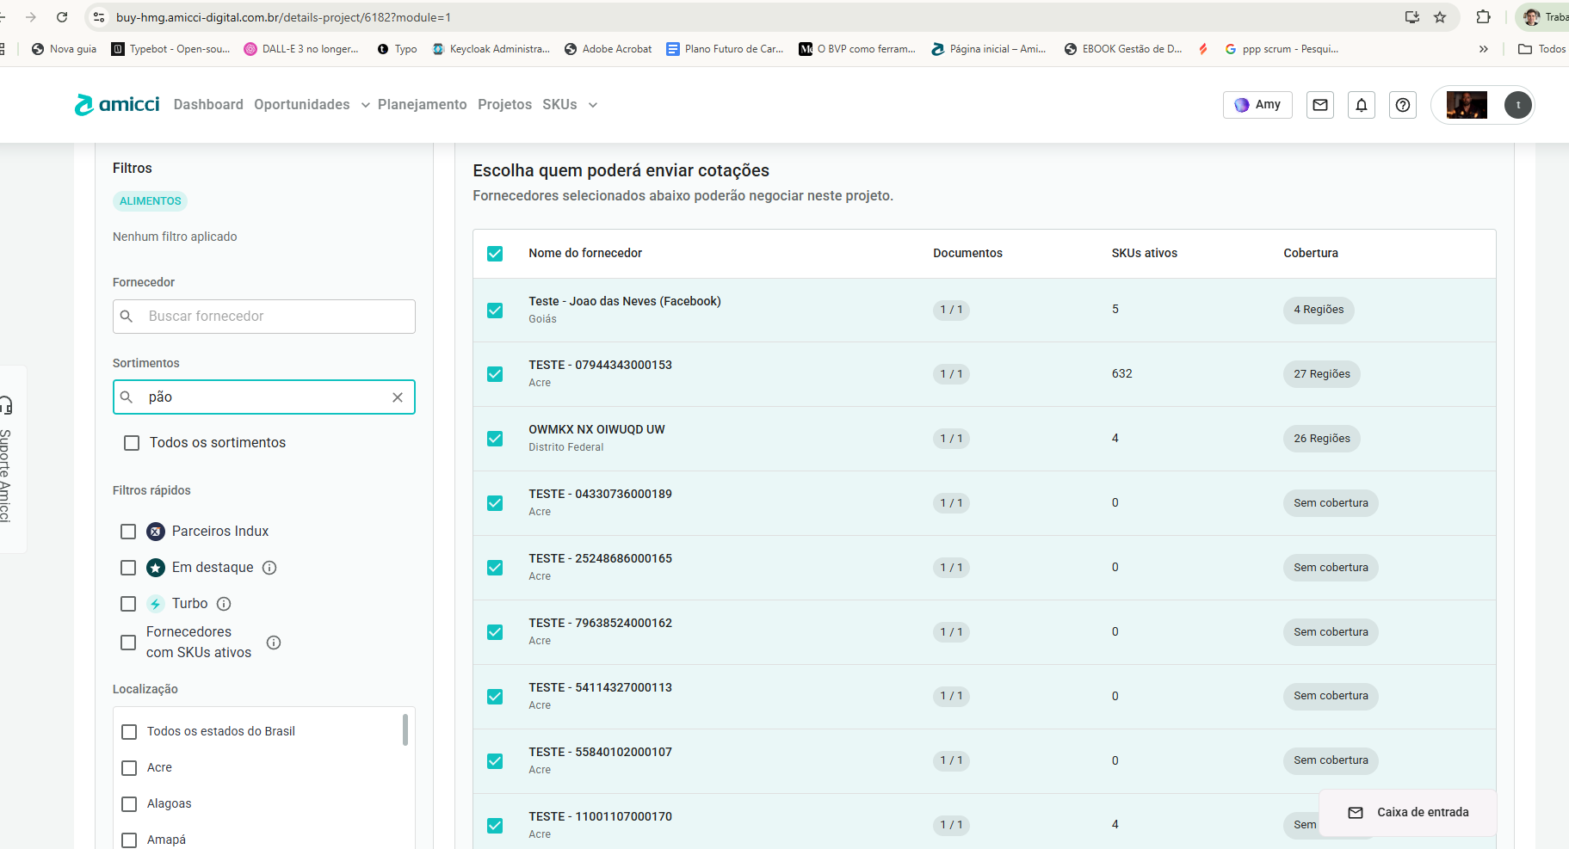The width and height of the screenshot is (1569, 849).
Task: Clear the Sortimentos search with X icon
Action: (398, 397)
